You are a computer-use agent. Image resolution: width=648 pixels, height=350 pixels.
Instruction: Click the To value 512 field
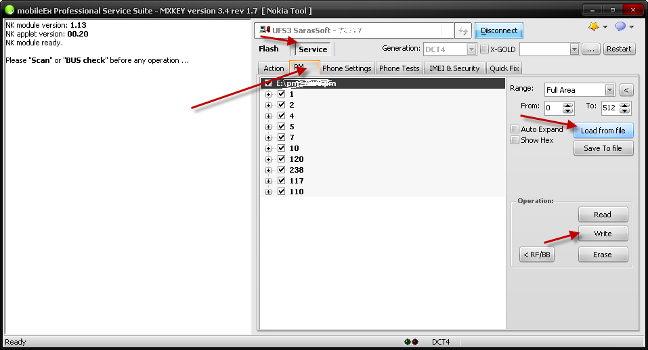(x=610, y=108)
